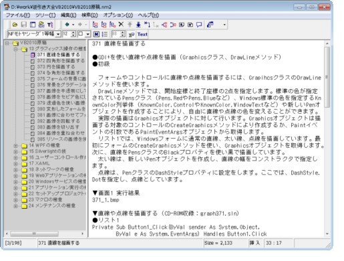The width and height of the screenshot is (344, 261).
Task: Click the tree pane horizontal scrollbar thumb
Action: tap(34, 234)
